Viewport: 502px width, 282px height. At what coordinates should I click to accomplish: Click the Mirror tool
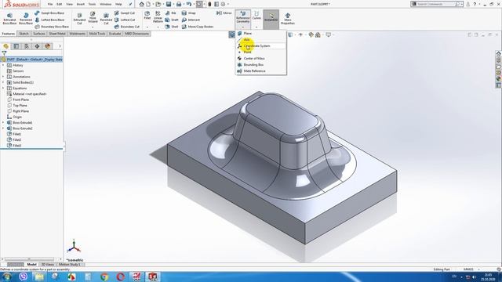224,13
